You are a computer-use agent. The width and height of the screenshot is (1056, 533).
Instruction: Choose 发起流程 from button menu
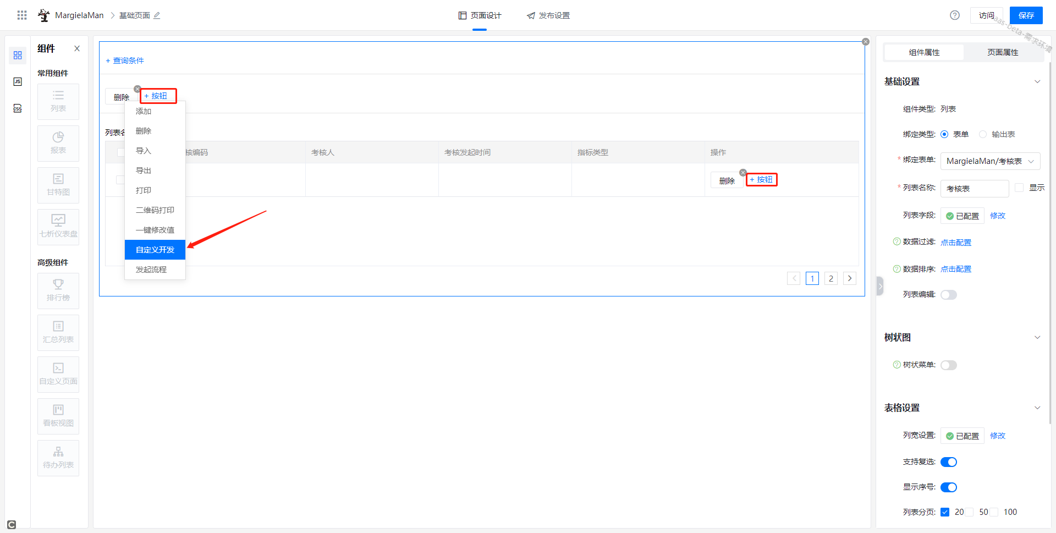[155, 270]
